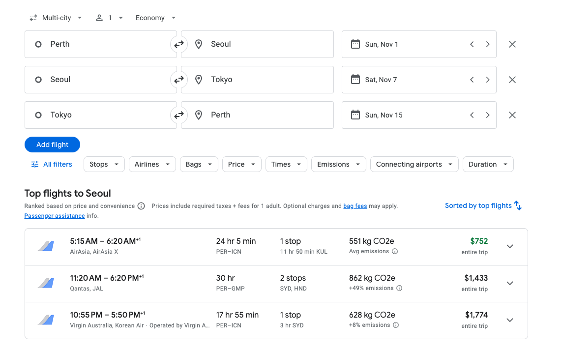Open All filters panel
The width and height of the screenshot is (563, 351).
52,164
